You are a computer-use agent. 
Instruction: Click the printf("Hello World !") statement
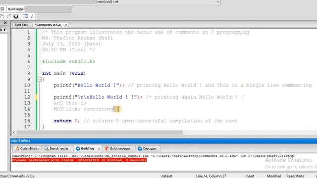[x=89, y=86]
